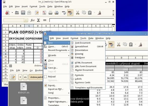Open the Function Wizard f(x) icon
This screenshot has width=148, height=106.
point(32,20)
